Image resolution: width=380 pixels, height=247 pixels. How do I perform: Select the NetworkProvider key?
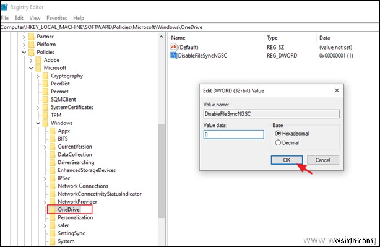pos(77,202)
